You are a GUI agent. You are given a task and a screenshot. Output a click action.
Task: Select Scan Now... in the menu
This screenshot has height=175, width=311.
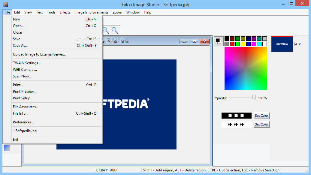click(x=53, y=76)
